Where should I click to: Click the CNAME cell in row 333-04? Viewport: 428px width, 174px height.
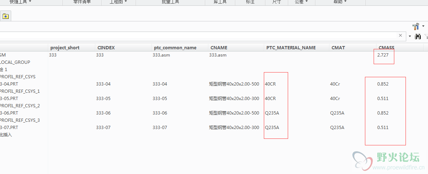click(x=234, y=84)
